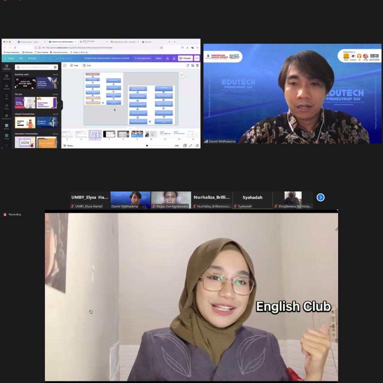Image resolution: width=383 pixels, height=383 pixels.
Task: Go back in the browser
Action: click(4, 48)
